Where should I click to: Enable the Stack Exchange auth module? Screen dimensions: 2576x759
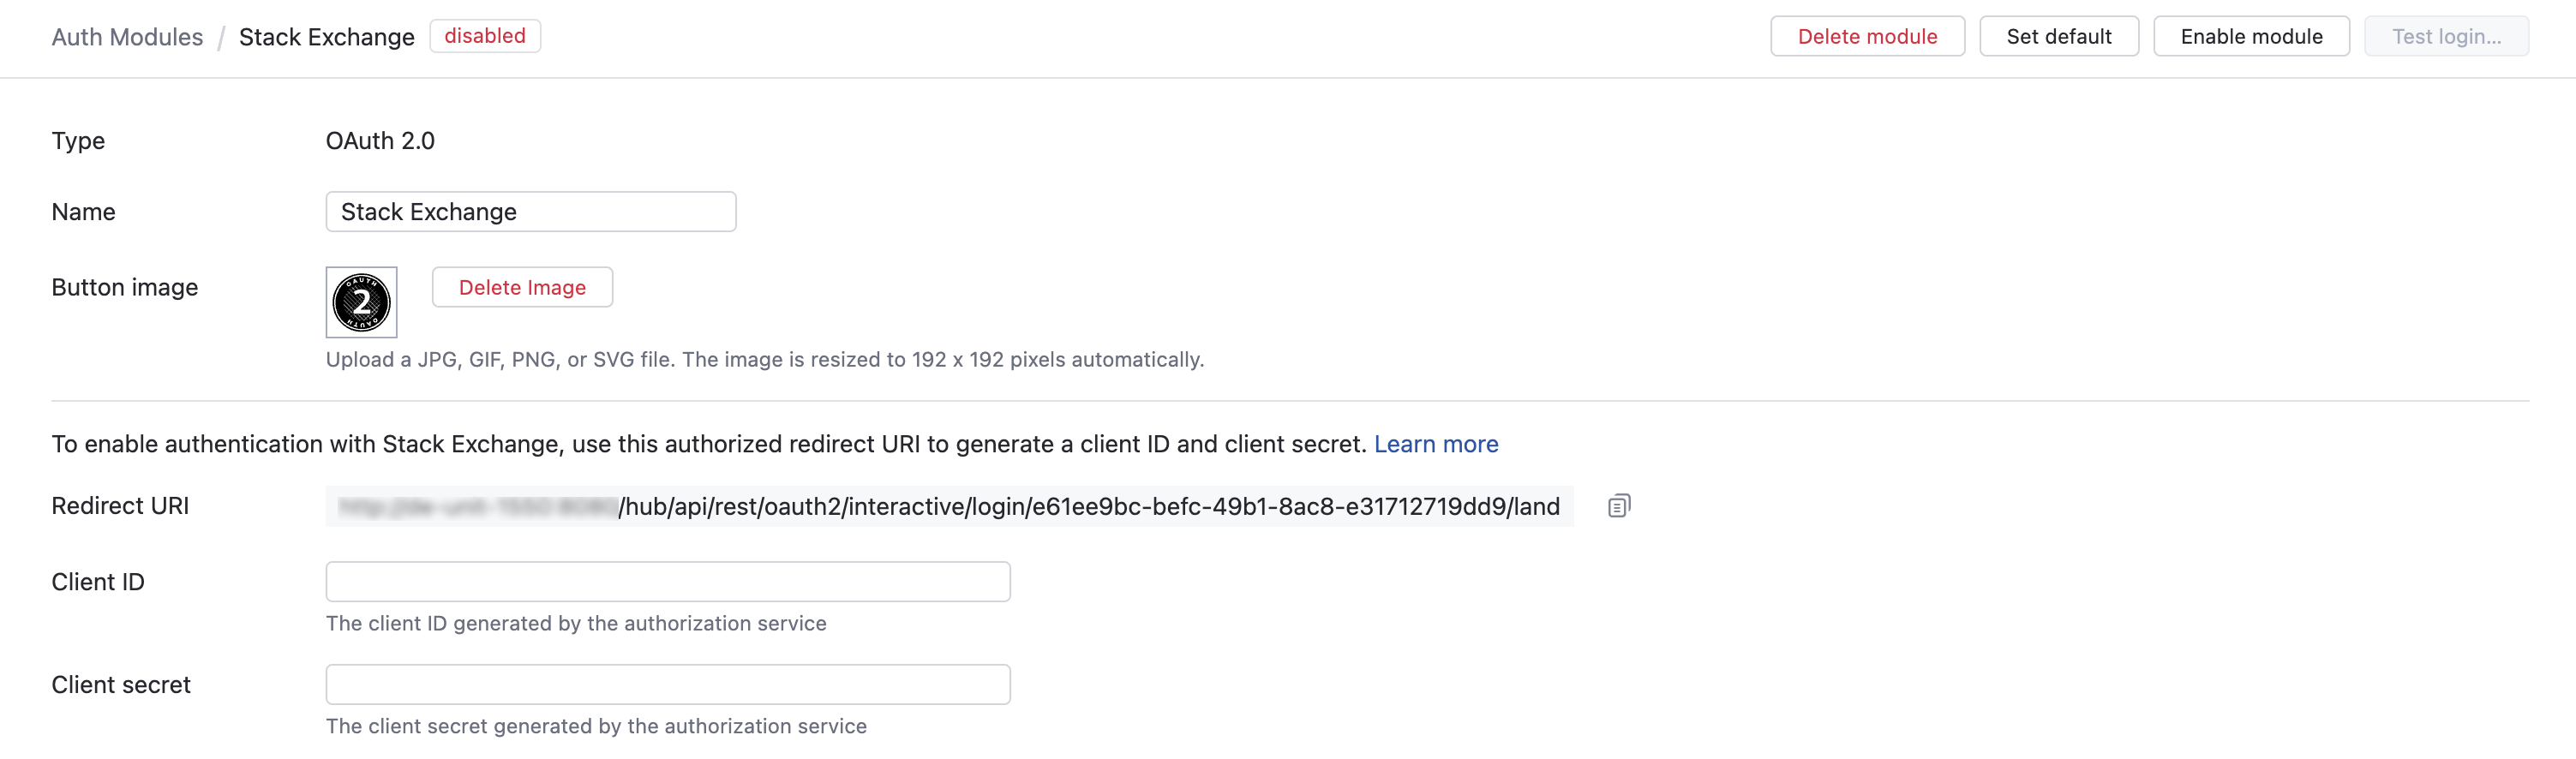point(2251,36)
